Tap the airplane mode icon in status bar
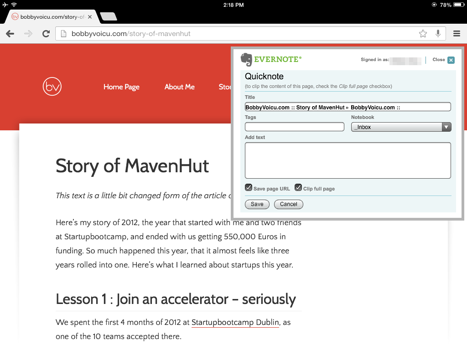 tap(5, 5)
